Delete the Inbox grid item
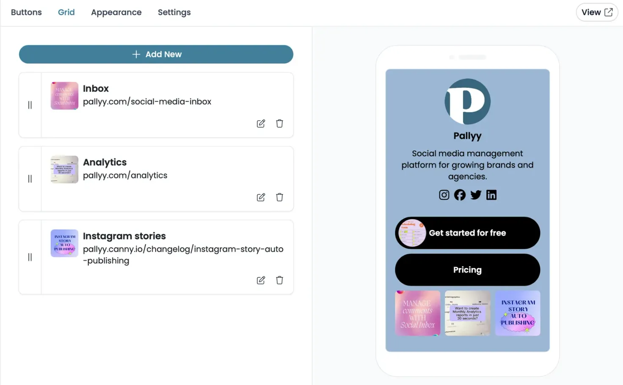The image size is (623, 385). [279, 124]
